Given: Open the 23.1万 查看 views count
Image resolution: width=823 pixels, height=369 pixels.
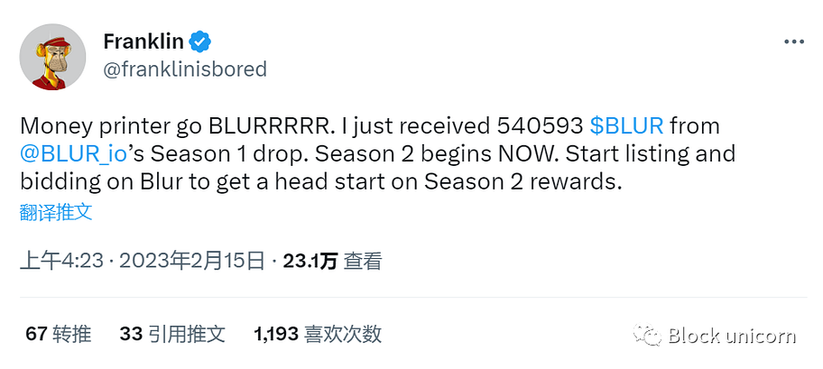Looking at the screenshot, I should click(332, 261).
